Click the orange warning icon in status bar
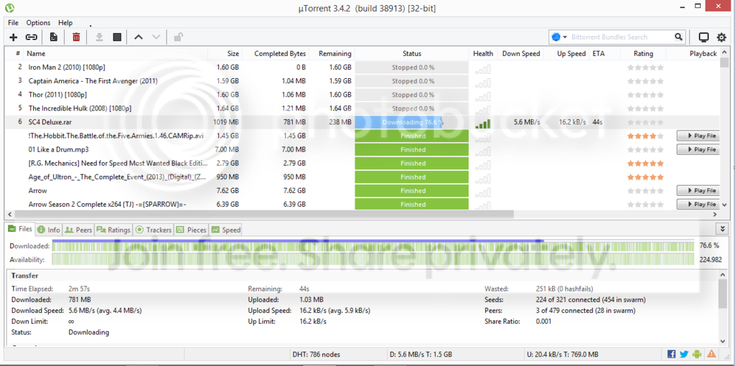735x366 pixels. [711, 354]
